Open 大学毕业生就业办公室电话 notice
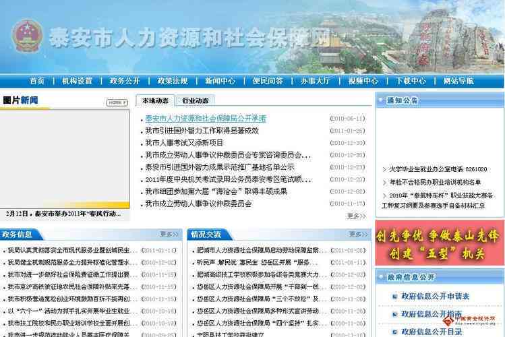The height and width of the screenshot is (337, 505). [x=438, y=169]
